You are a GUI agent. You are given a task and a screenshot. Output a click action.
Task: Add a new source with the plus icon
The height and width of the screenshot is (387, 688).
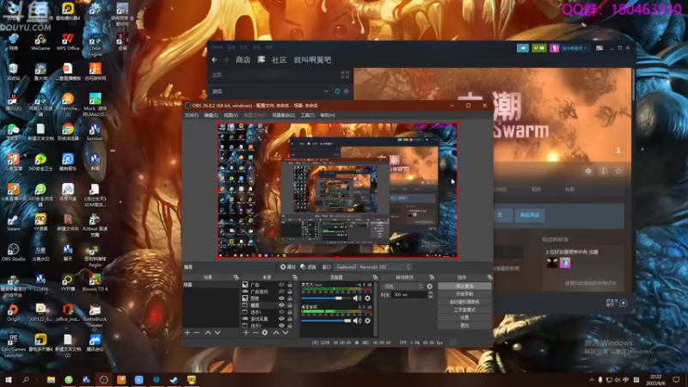tap(246, 333)
